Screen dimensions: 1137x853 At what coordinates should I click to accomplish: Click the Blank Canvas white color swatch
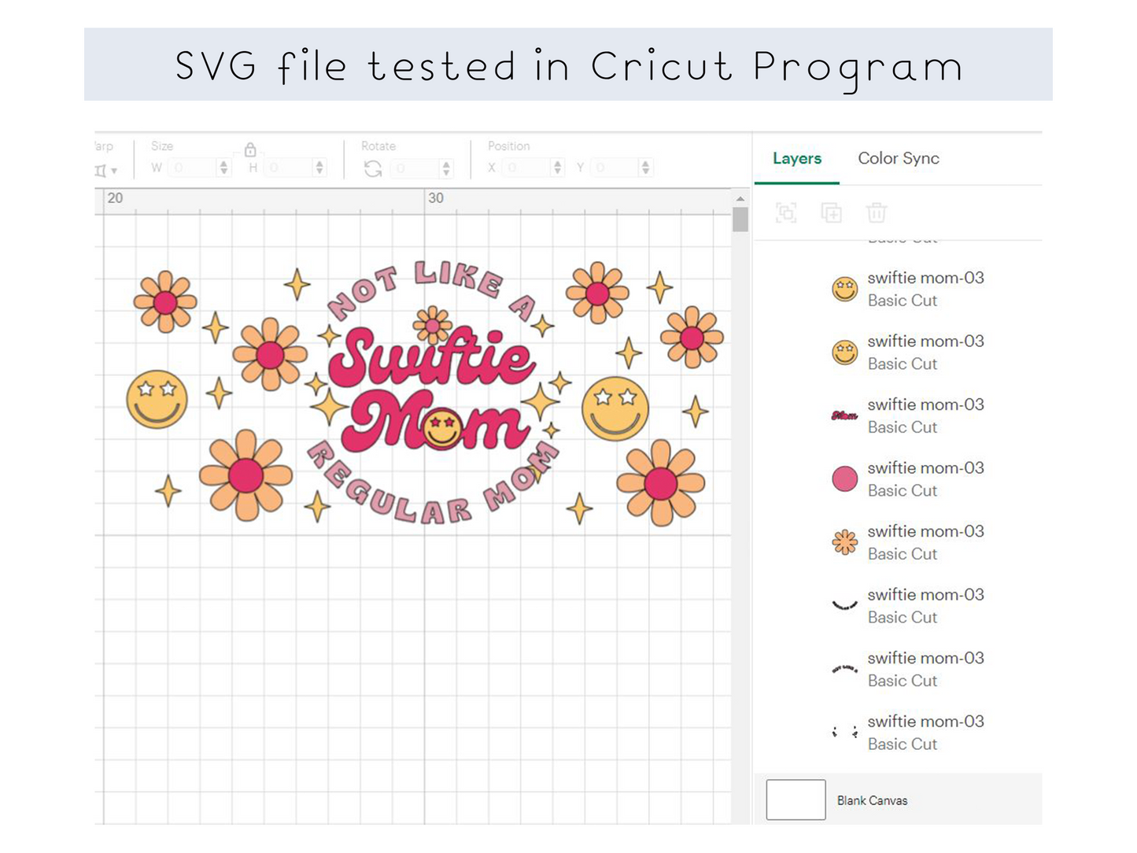(x=796, y=799)
